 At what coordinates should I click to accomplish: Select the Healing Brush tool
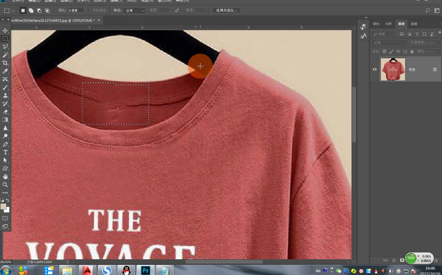[5, 79]
